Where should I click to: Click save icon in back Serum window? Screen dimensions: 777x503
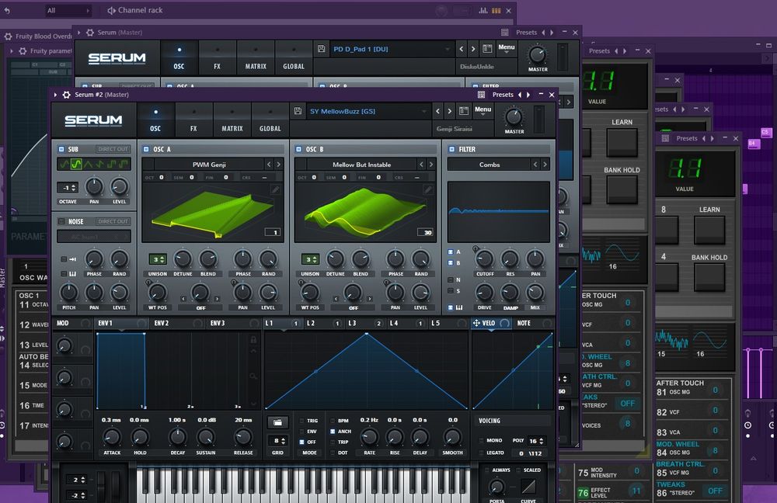[x=321, y=49]
